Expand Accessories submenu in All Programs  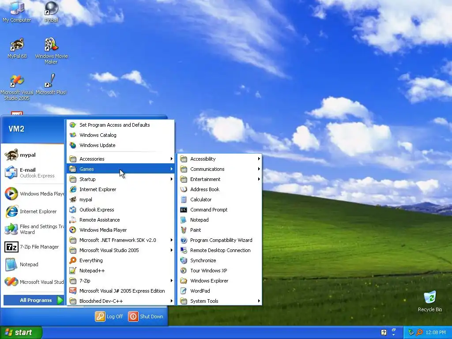click(x=121, y=159)
